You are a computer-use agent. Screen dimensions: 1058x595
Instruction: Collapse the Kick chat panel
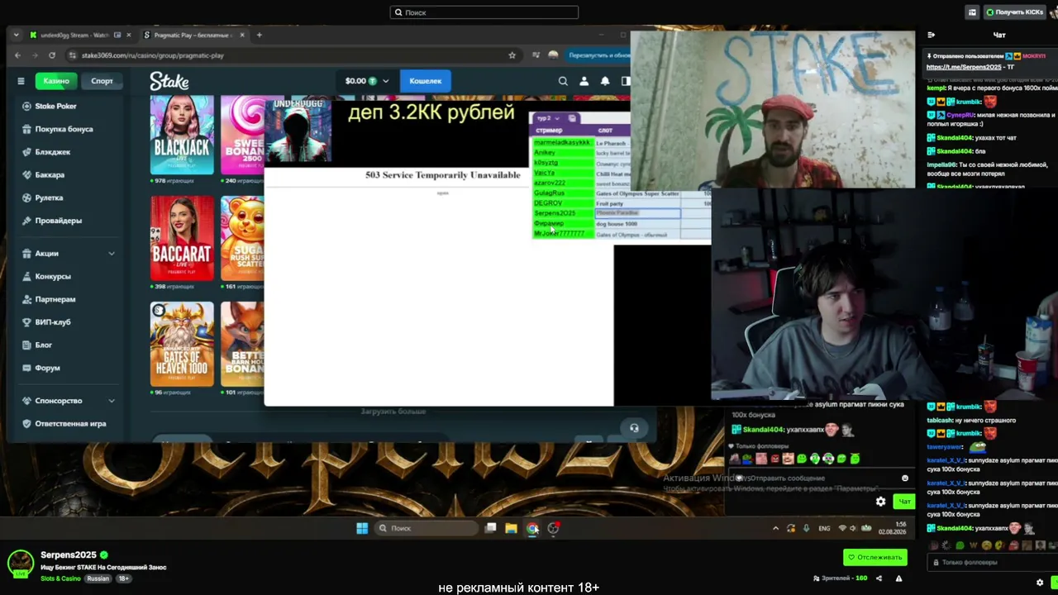[x=932, y=35]
